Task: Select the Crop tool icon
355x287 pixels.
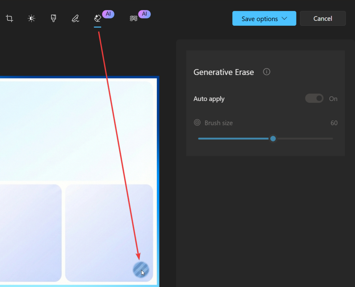Action: 10,19
